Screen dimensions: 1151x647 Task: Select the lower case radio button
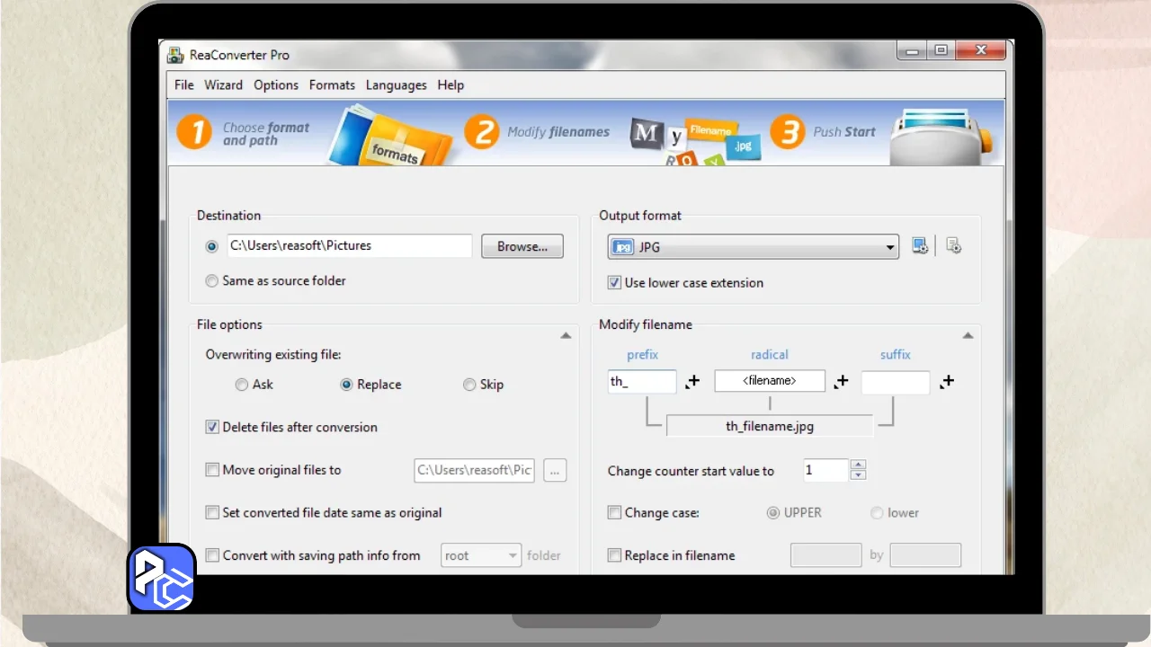pyautogui.click(x=877, y=513)
